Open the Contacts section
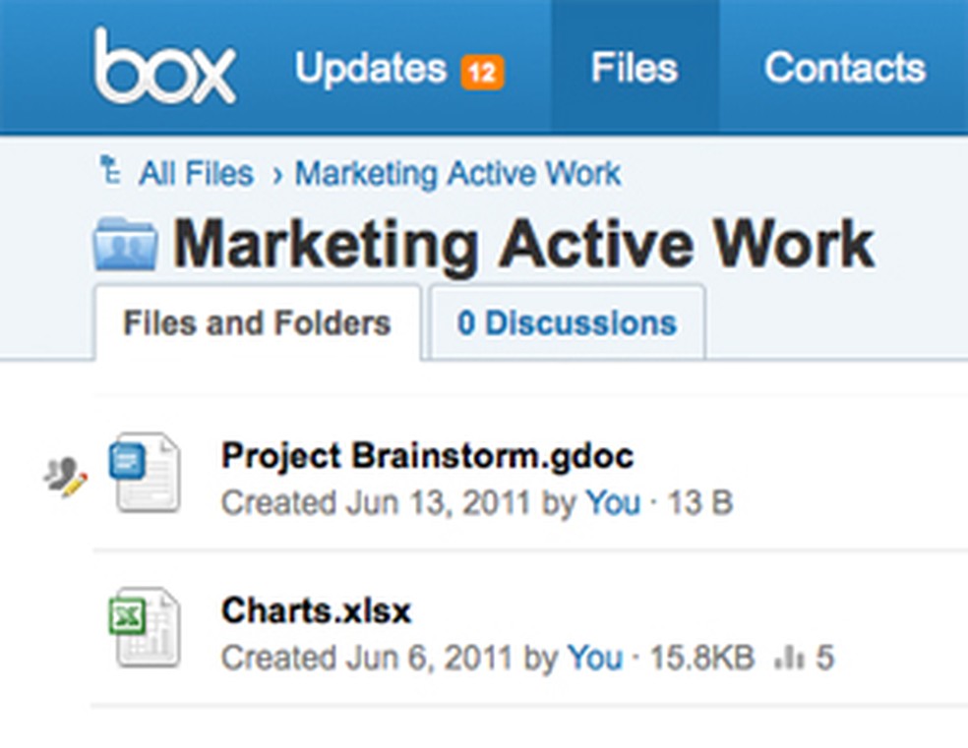Viewport: 968px width, 748px height. [x=845, y=67]
